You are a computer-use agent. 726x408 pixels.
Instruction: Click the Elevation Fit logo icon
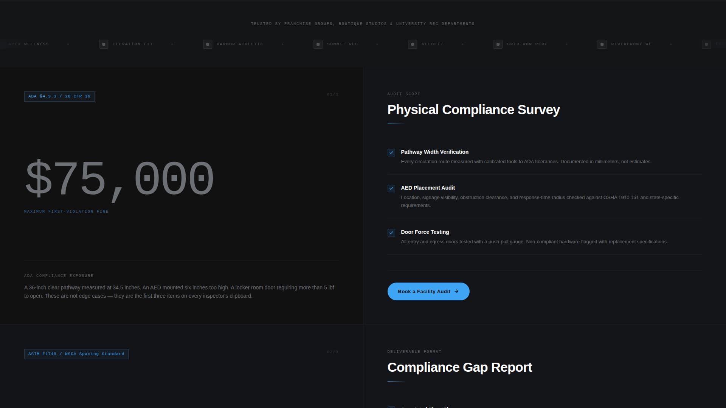pos(104,44)
